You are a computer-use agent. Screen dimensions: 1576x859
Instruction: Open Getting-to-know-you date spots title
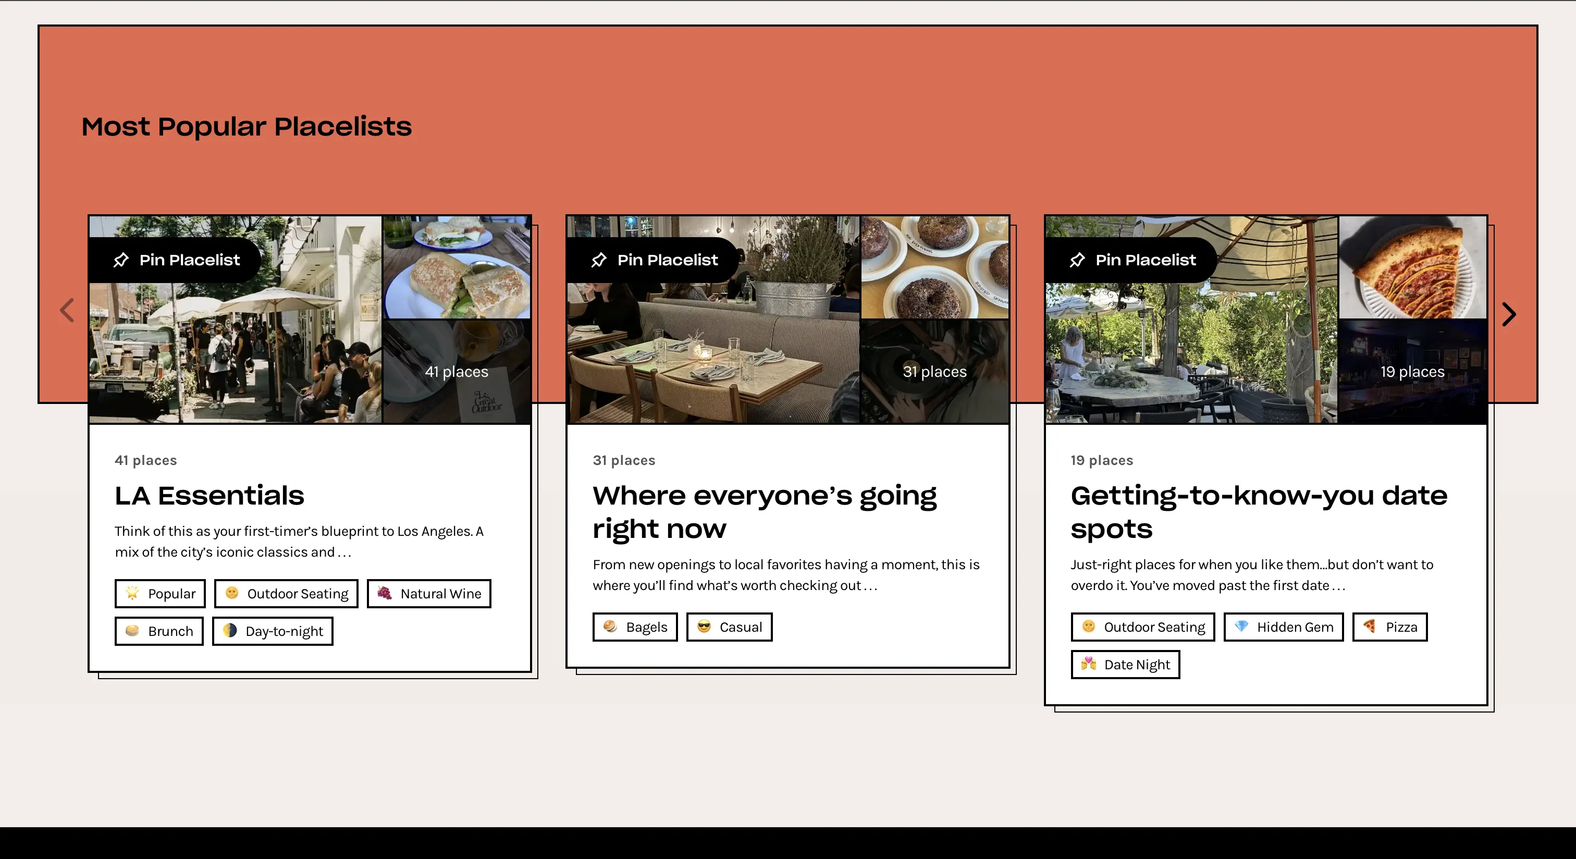click(1259, 511)
